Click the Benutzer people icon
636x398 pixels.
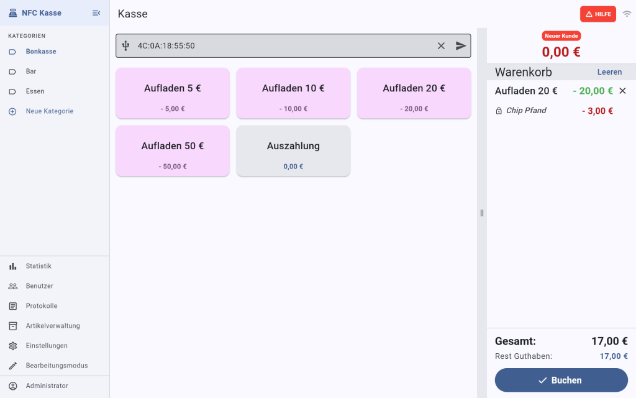[x=12, y=286]
